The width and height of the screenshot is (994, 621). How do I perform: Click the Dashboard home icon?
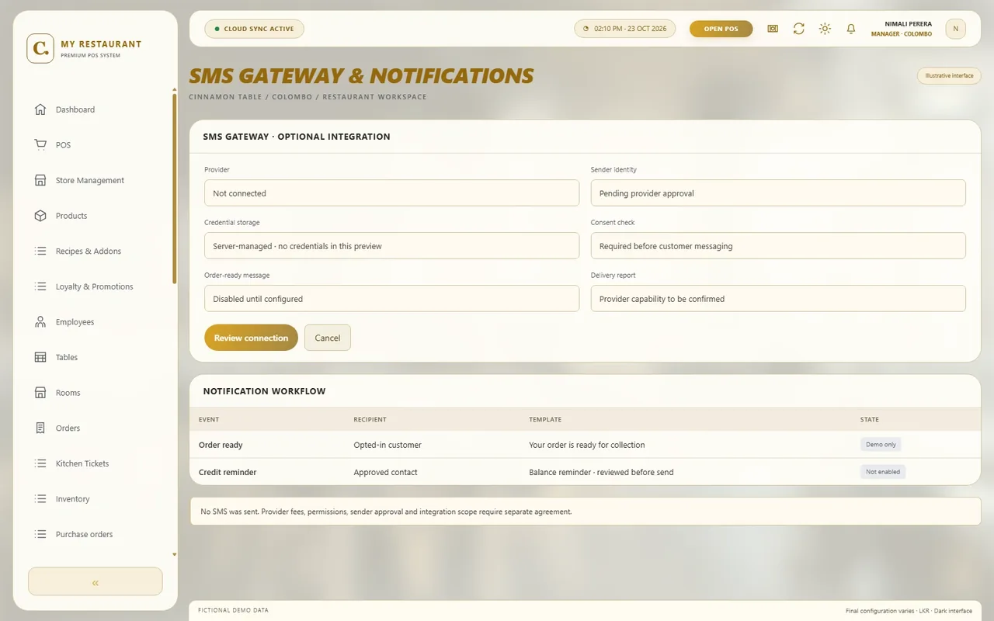point(40,109)
